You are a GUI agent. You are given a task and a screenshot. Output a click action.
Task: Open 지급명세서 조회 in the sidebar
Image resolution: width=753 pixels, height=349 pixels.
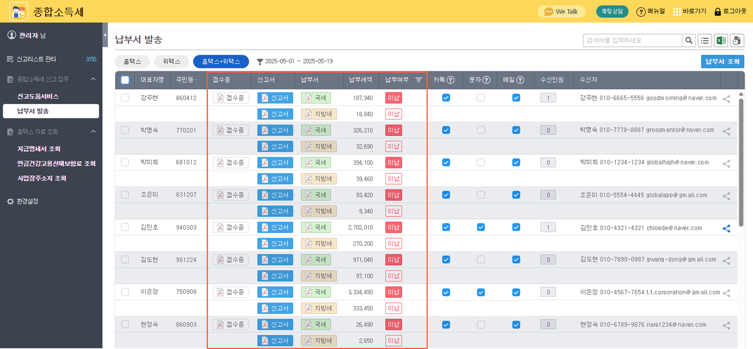39,149
